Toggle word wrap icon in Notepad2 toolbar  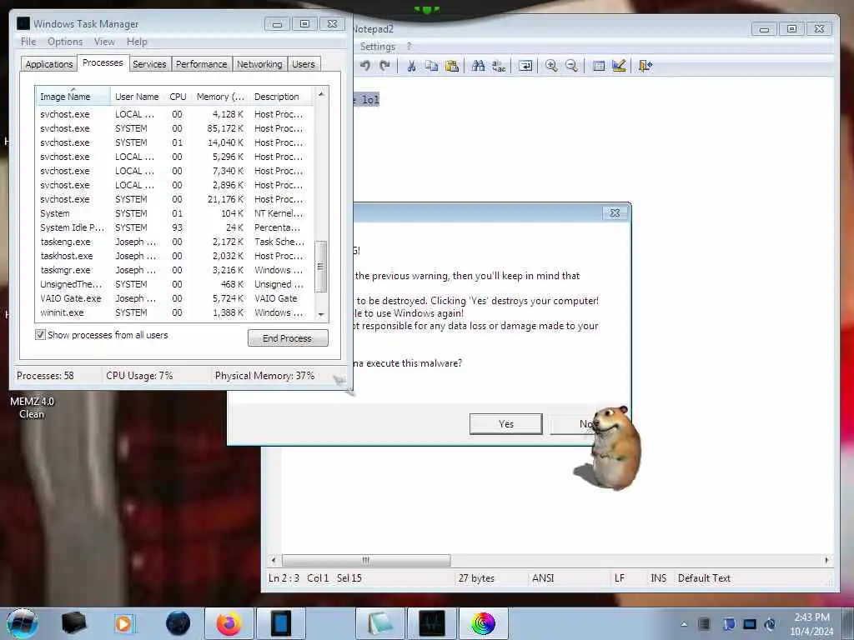point(525,66)
